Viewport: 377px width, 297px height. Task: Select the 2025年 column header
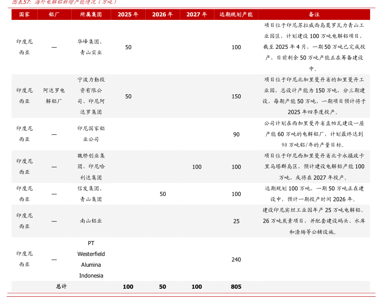pos(128,14)
